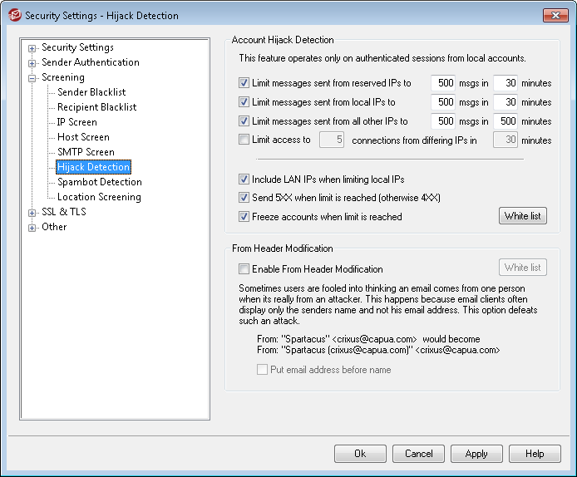Close the Security Settings dialog window

(x=555, y=15)
